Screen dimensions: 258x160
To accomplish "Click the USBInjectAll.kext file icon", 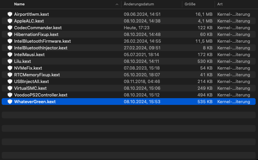I will click(x=10, y=82).
